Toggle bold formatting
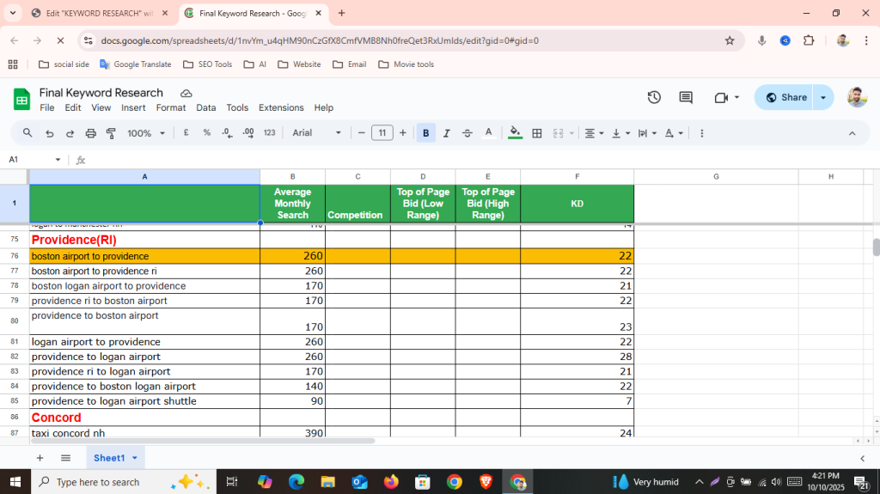The image size is (880, 494). [425, 133]
